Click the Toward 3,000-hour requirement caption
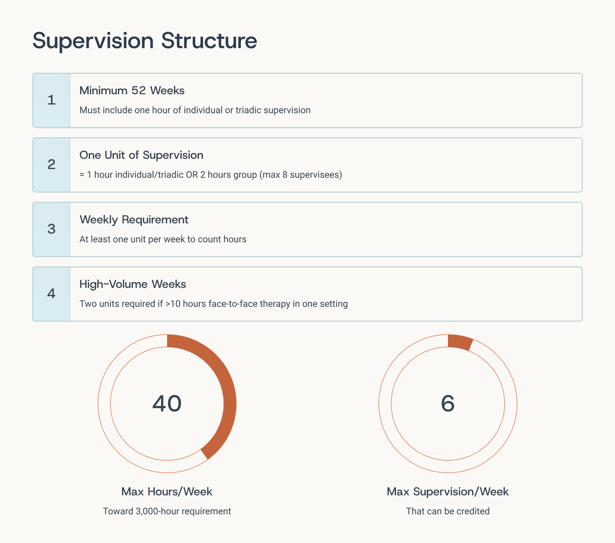The height and width of the screenshot is (543, 615). coord(167,511)
